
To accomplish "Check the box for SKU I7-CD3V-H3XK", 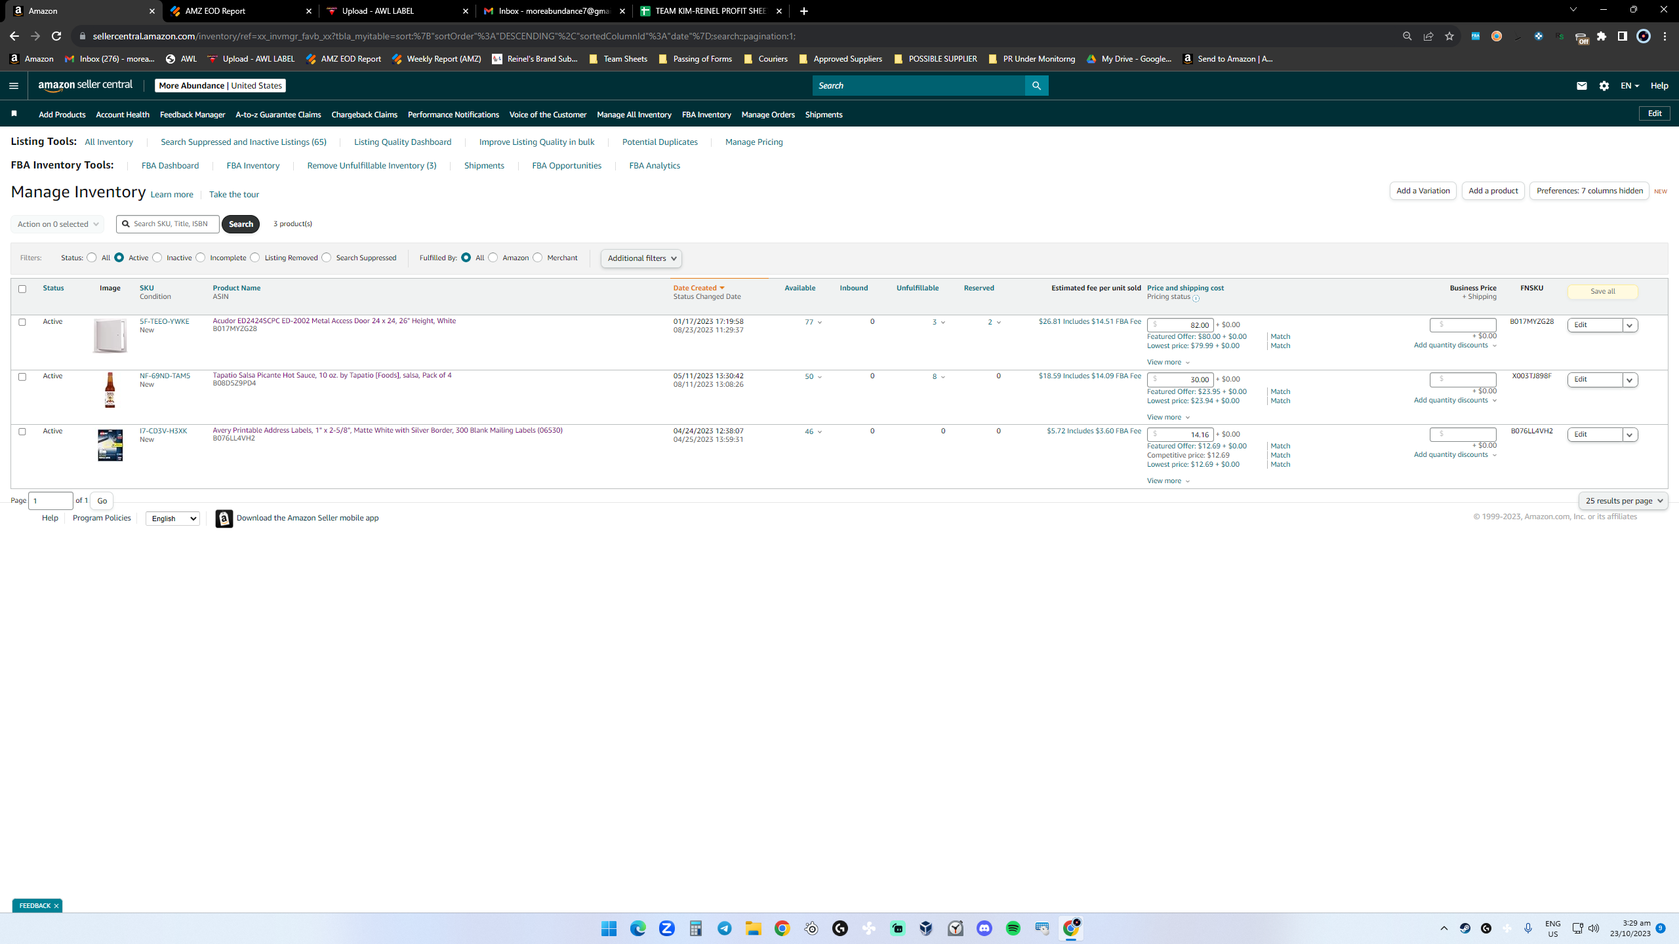I will pyautogui.click(x=22, y=431).
